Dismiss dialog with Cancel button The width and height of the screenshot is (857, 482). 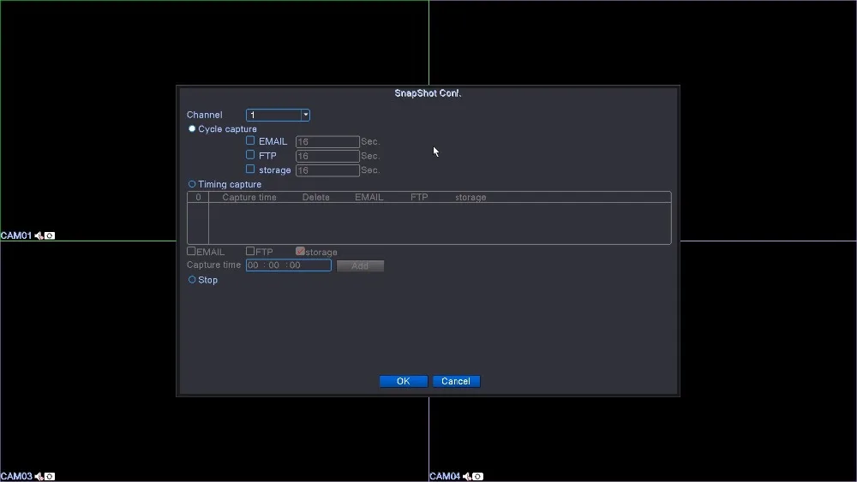pyautogui.click(x=457, y=381)
